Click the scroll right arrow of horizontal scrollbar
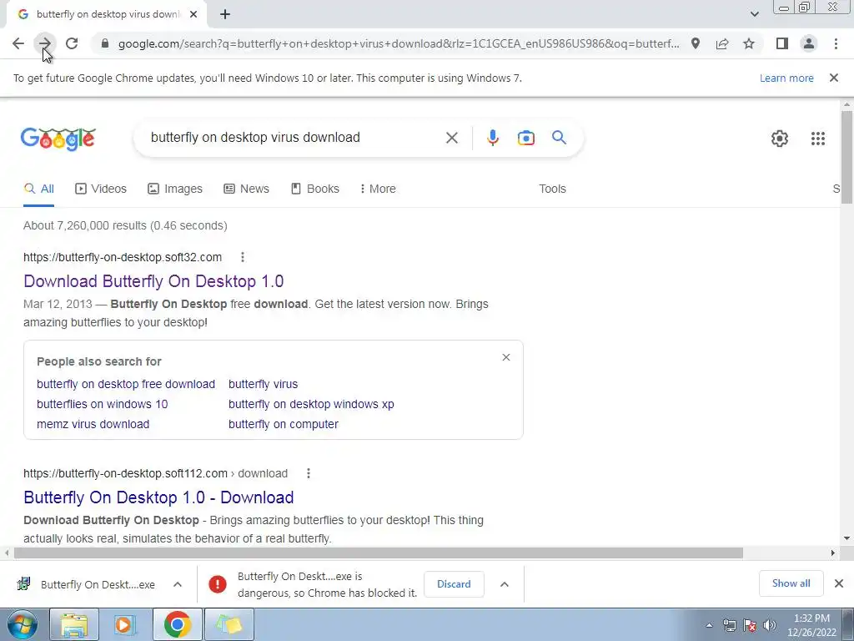Image resolution: width=854 pixels, height=641 pixels. [x=832, y=553]
